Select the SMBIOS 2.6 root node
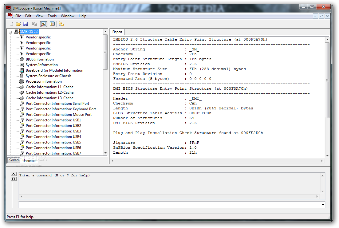The height and width of the screenshot is (228, 339). [29, 32]
